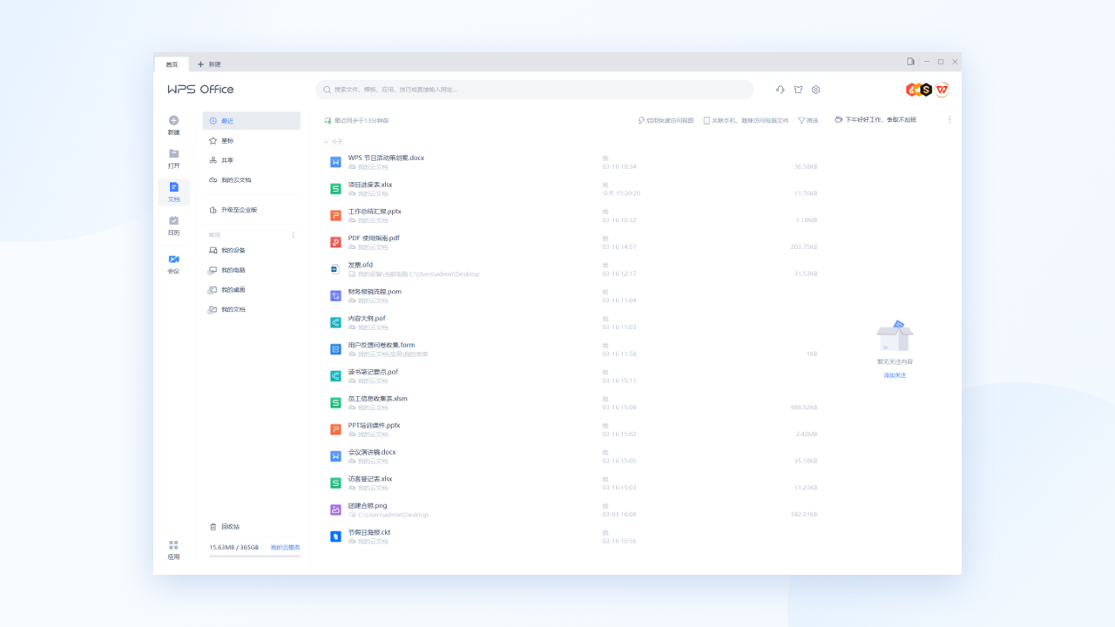
Task: Open 回收站 recycle bin
Action: 225,527
